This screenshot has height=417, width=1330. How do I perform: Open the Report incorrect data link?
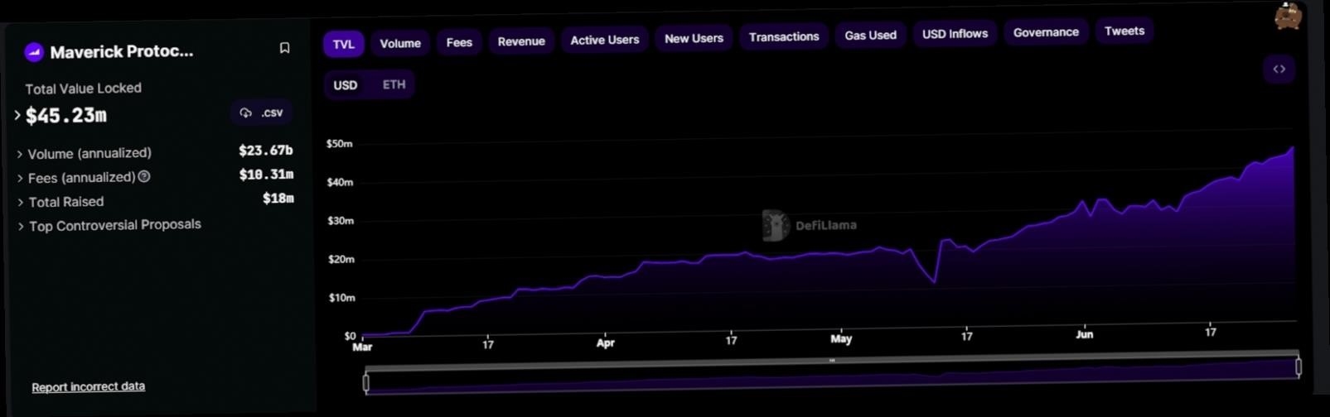[89, 386]
